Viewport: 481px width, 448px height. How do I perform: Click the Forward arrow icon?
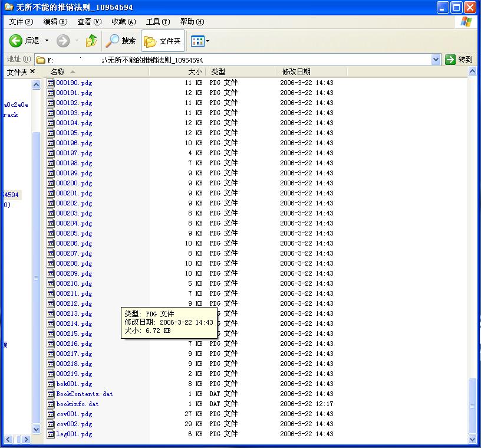pos(63,41)
